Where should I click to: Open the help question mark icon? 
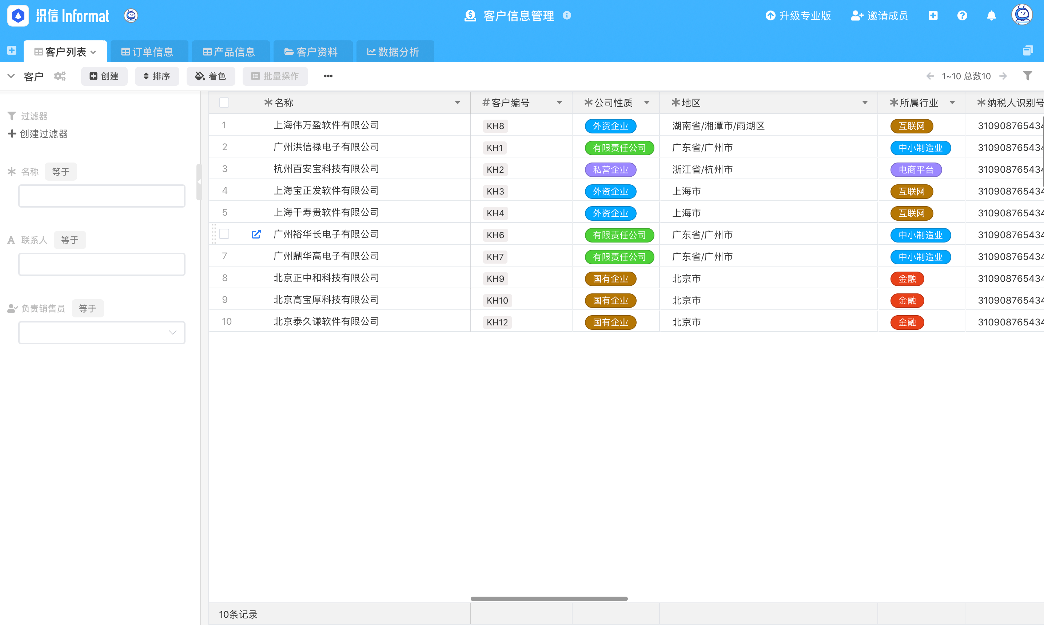click(x=962, y=16)
